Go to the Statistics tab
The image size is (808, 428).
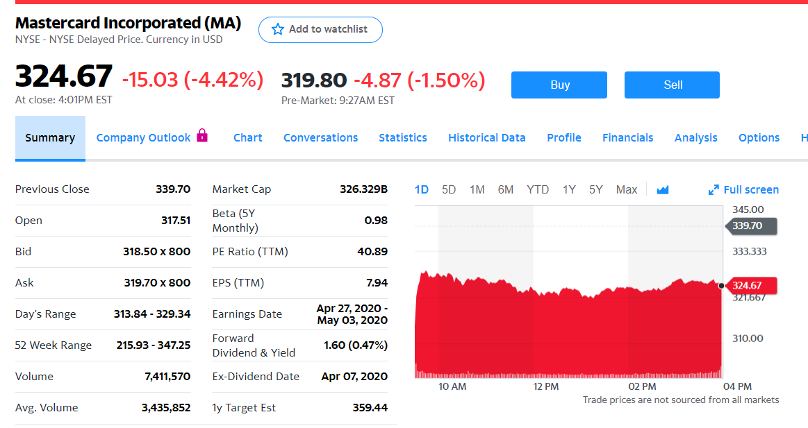tap(403, 137)
